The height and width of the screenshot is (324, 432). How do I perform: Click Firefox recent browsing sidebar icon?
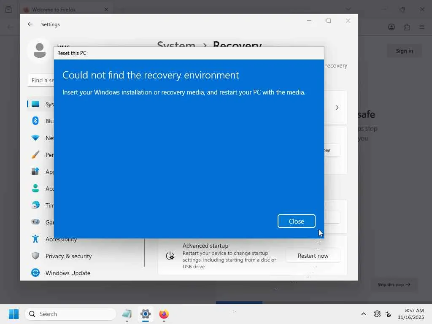click(x=8, y=9)
